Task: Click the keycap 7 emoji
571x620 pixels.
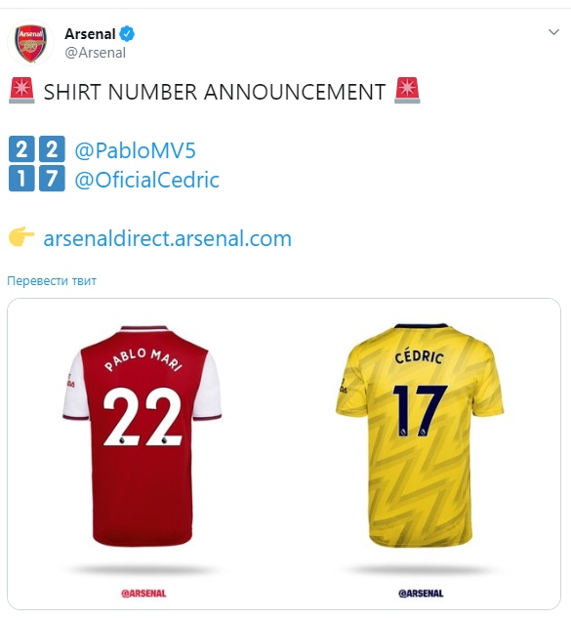Action: pos(52,179)
